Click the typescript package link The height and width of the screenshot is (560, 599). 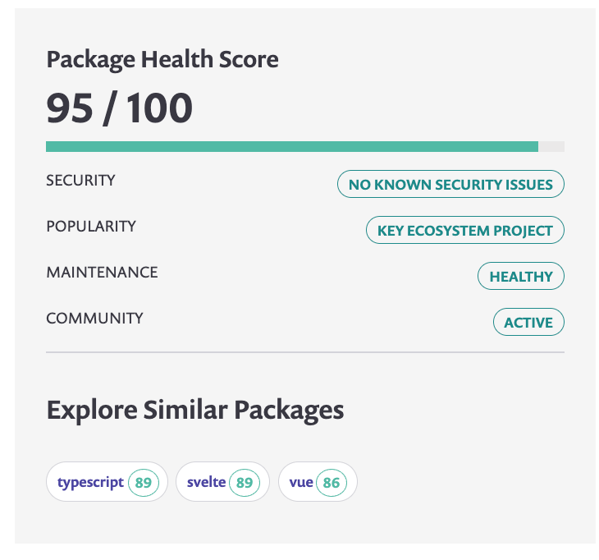(90, 482)
